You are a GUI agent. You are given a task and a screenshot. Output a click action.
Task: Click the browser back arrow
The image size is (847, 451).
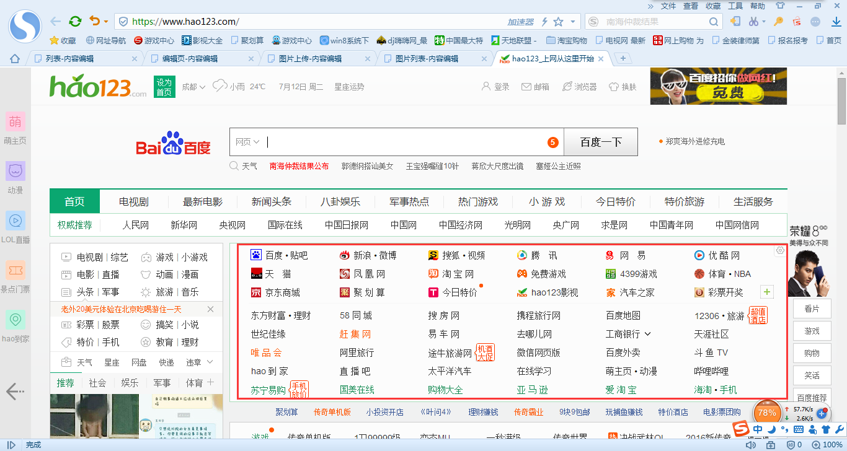coord(56,22)
